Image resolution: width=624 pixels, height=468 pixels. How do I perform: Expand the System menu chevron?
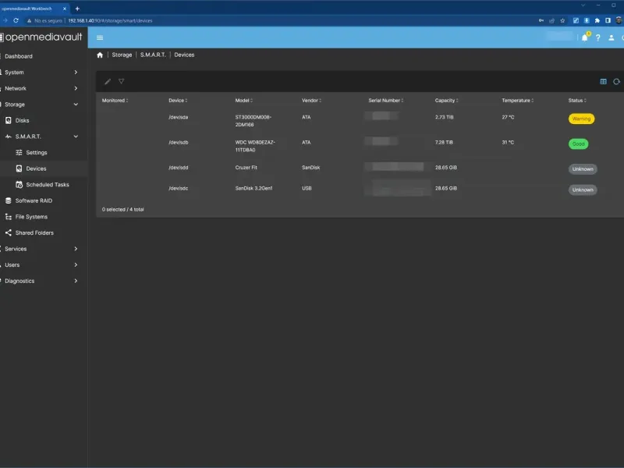pyautogui.click(x=76, y=73)
